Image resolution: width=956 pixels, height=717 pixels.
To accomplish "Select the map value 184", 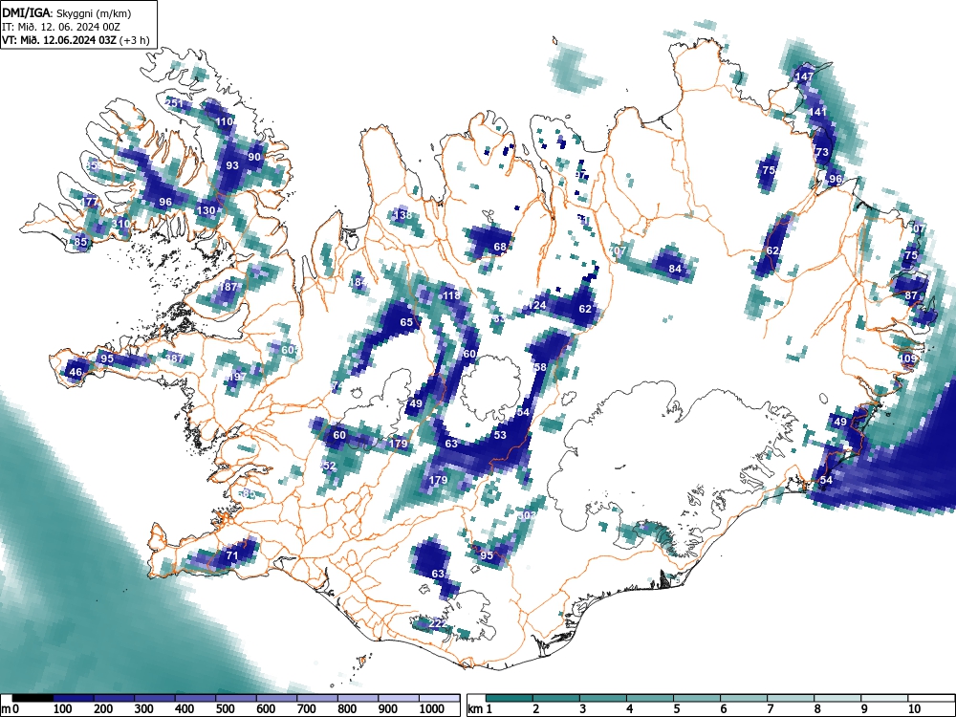I will (358, 282).
